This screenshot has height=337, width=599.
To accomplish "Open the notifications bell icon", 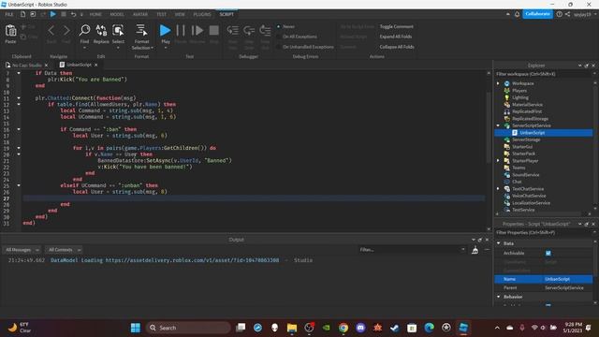I will point(517,14).
